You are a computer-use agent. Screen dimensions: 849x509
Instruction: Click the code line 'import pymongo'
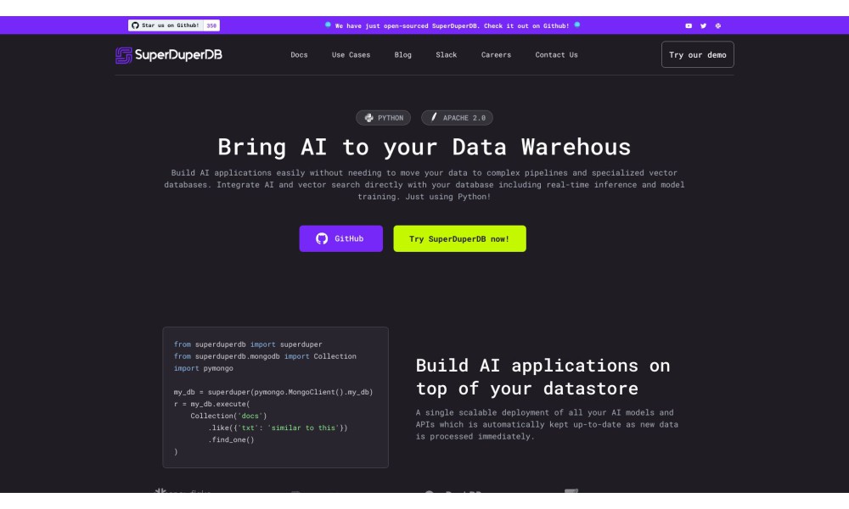click(204, 368)
